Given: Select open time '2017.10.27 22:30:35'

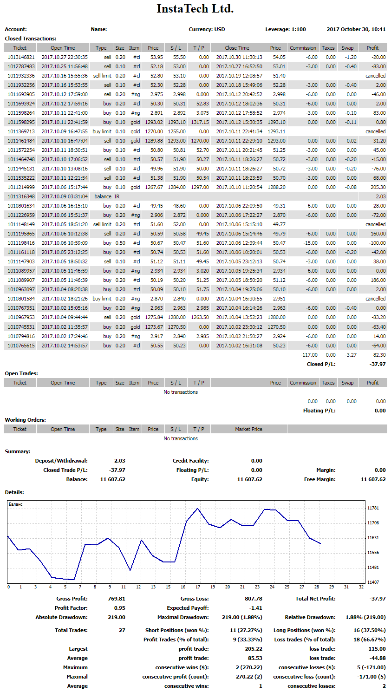Looking at the screenshot, I should tap(65, 57).
